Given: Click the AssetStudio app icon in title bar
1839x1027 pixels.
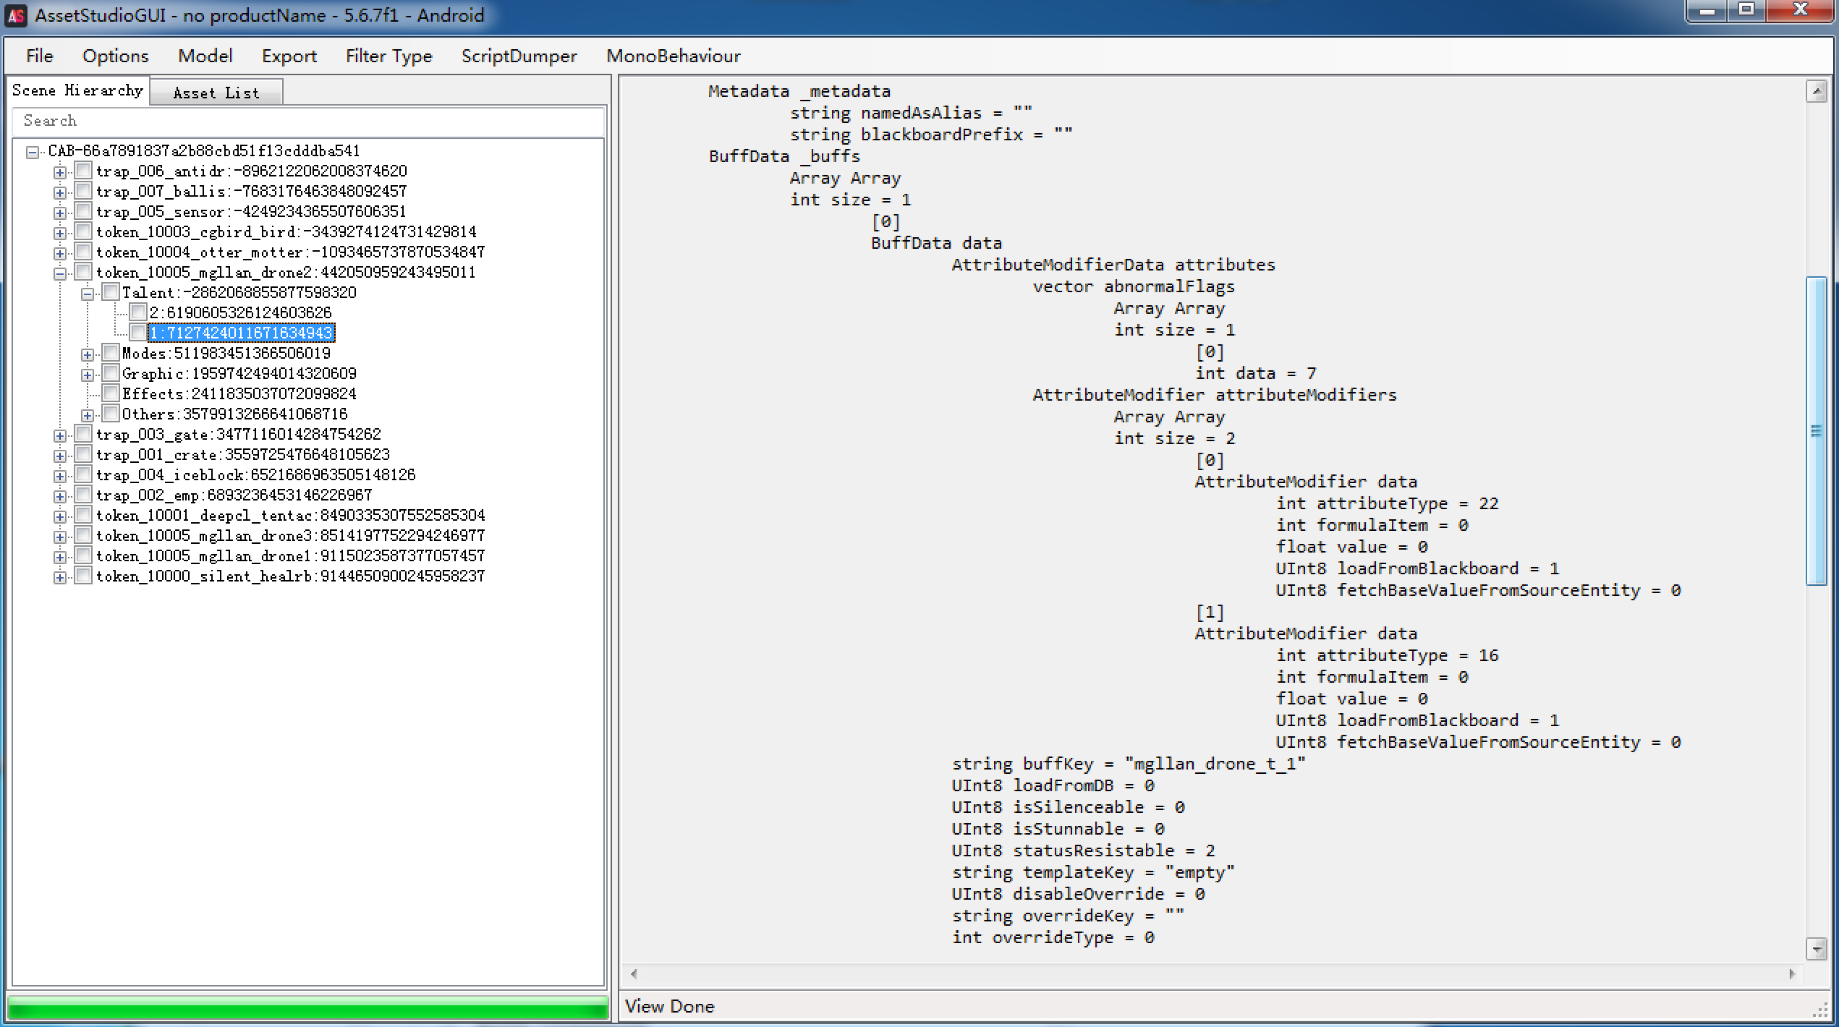Looking at the screenshot, I should click(16, 15).
